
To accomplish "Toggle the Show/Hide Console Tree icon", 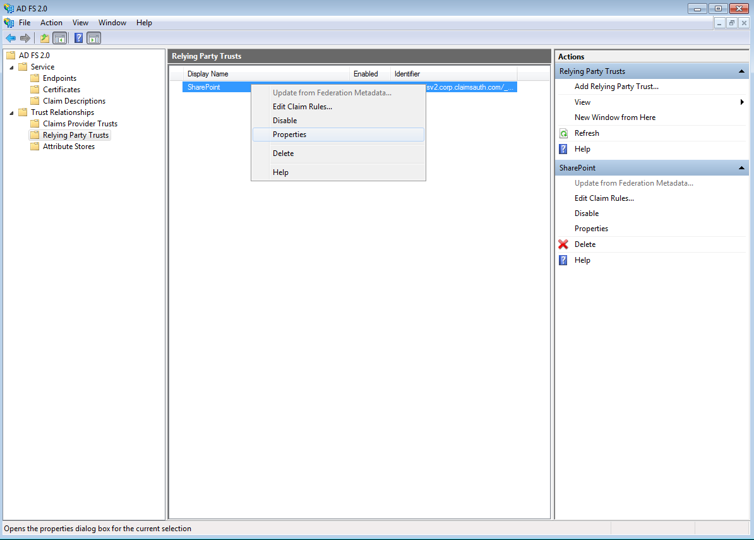I will tap(59, 38).
